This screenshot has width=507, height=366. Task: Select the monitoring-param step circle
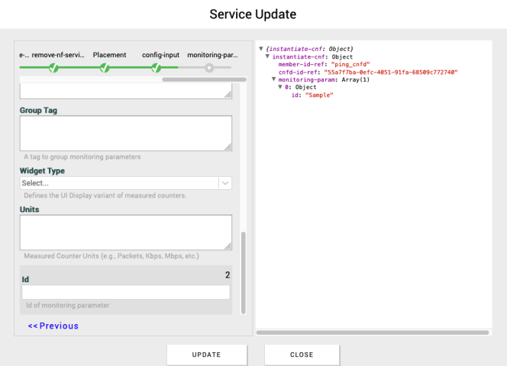208,68
